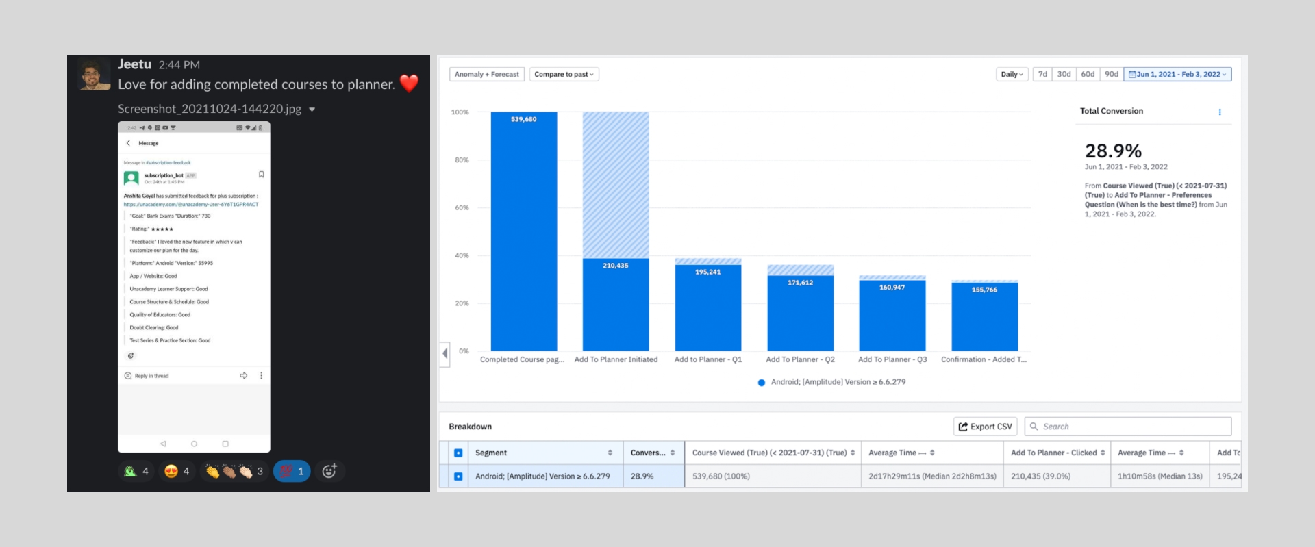Select the 30d time range tab
This screenshot has height=547, width=1315.
[1064, 74]
